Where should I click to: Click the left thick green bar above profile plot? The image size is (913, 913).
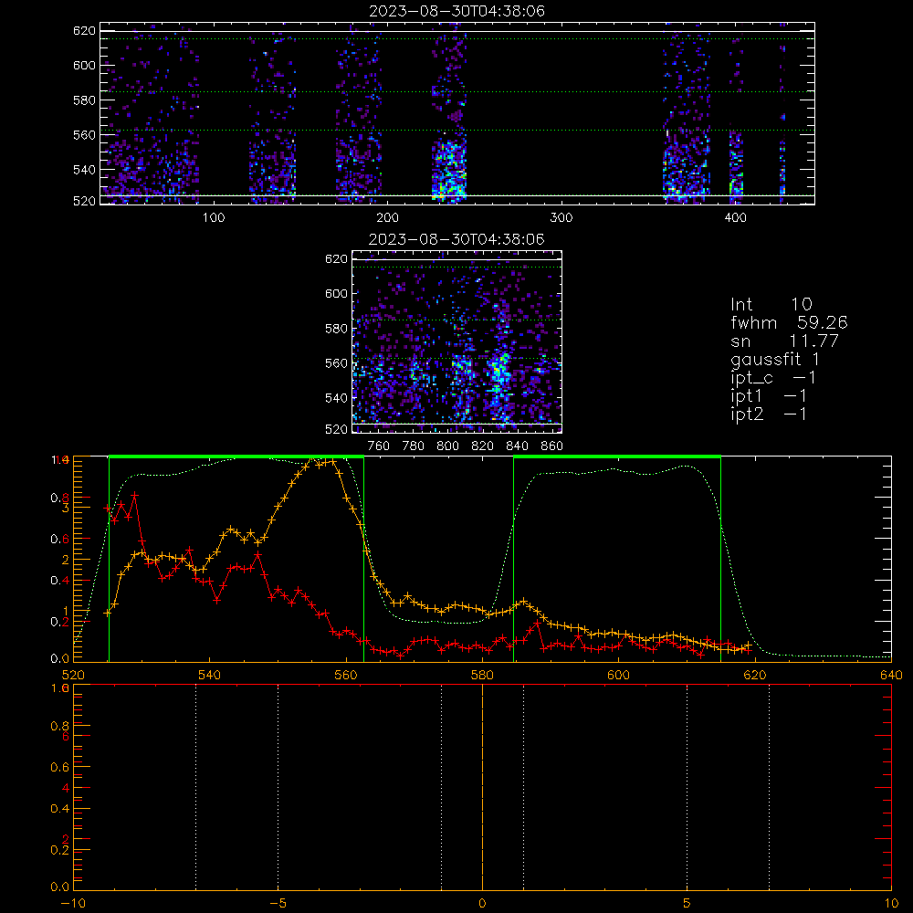[x=236, y=456]
